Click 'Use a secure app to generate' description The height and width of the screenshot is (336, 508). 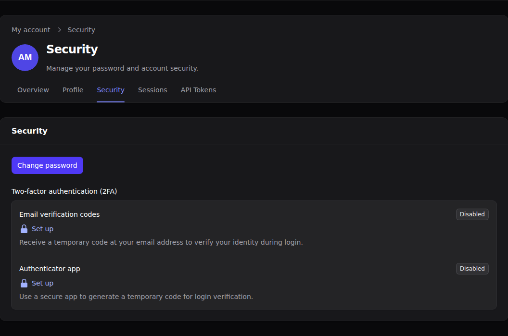coord(136,297)
